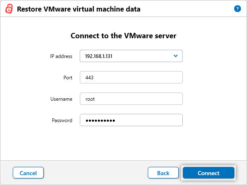The image size is (247, 185).
Task: Cancel the restore wizard
Action: click(28, 173)
